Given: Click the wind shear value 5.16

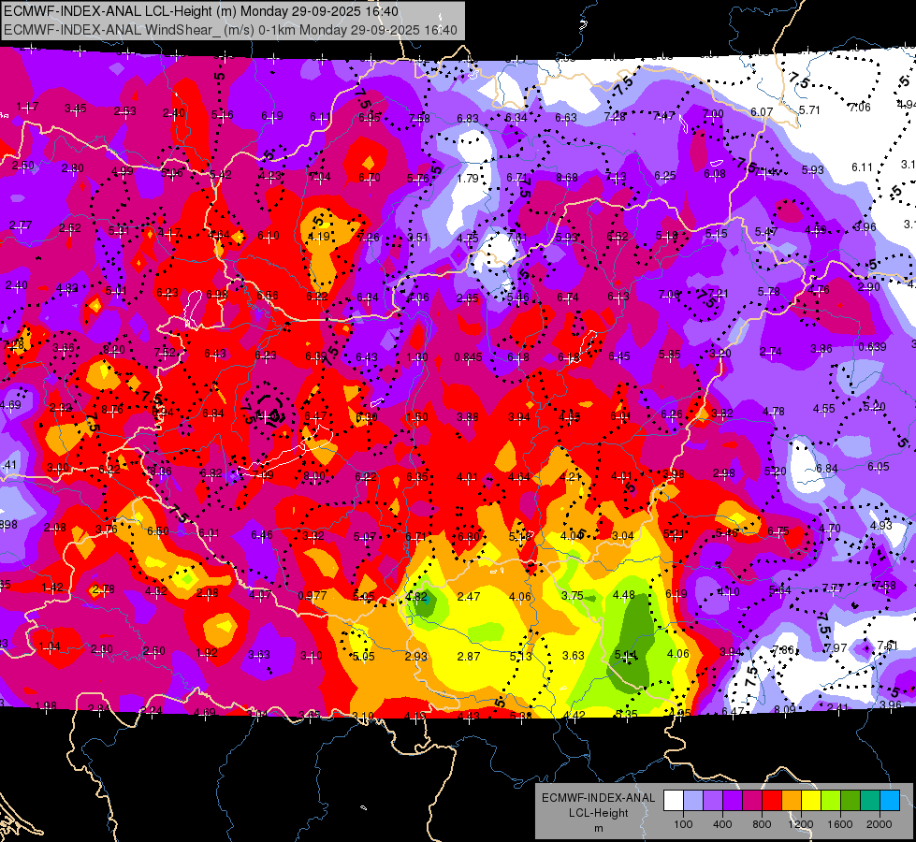Looking at the screenshot, I should pyautogui.click(x=222, y=114).
